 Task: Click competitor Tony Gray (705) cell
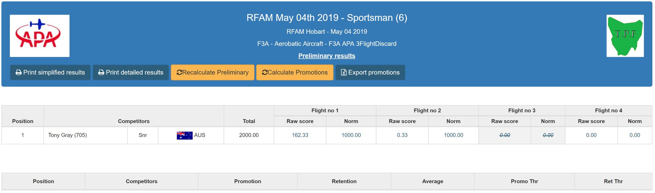[x=68, y=135]
